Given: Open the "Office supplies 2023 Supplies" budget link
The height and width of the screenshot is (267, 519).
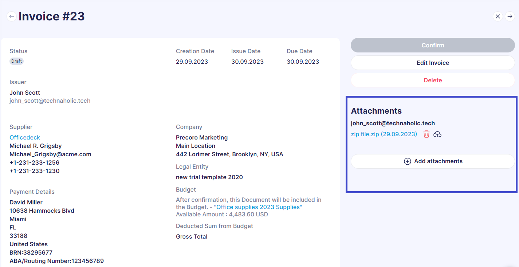Looking at the screenshot, I should (x=258, y=207).
